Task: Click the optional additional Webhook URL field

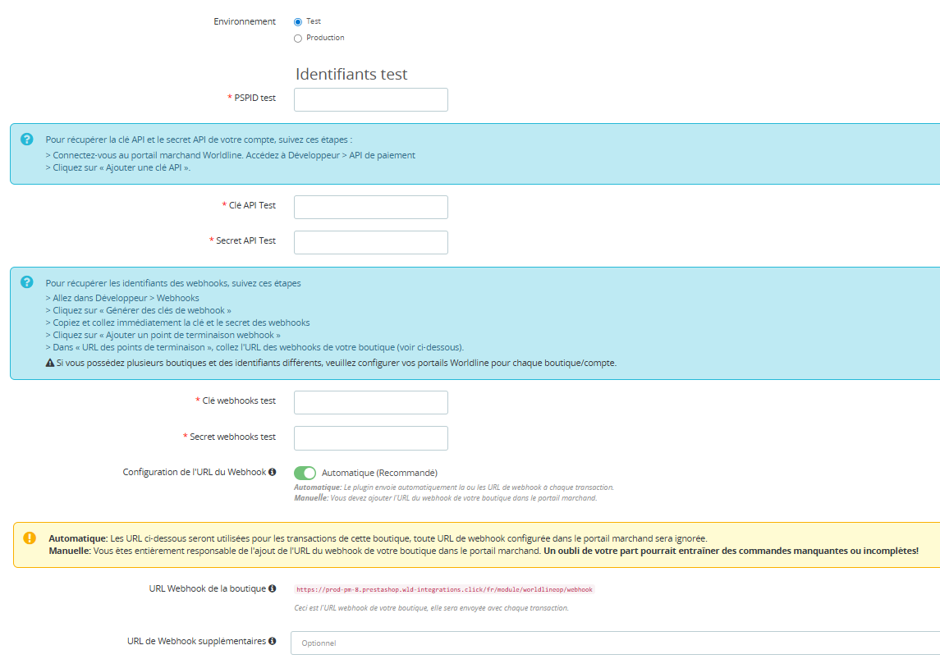Action: tap(614, 643)
